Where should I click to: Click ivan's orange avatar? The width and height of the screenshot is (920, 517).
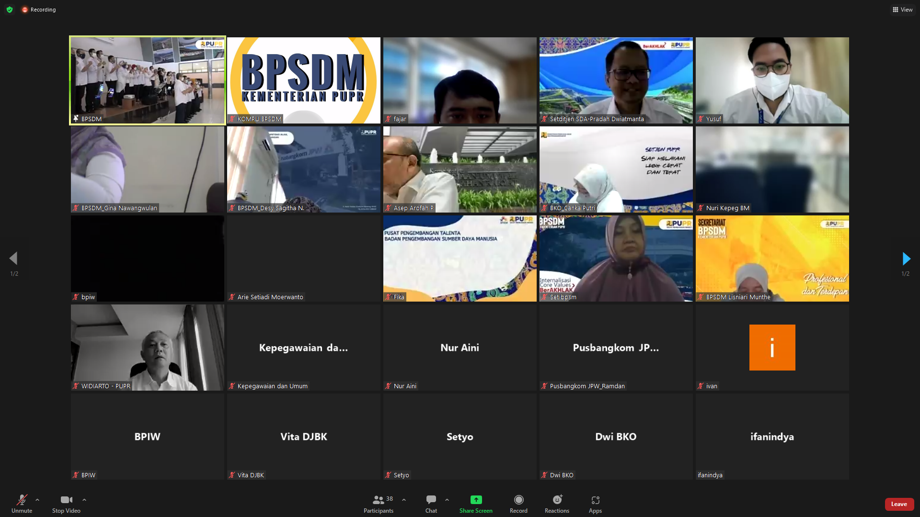point(772,348)
